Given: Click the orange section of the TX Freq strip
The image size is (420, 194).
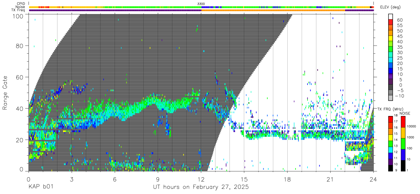Looking at the screenshot, I should point(273,10).
